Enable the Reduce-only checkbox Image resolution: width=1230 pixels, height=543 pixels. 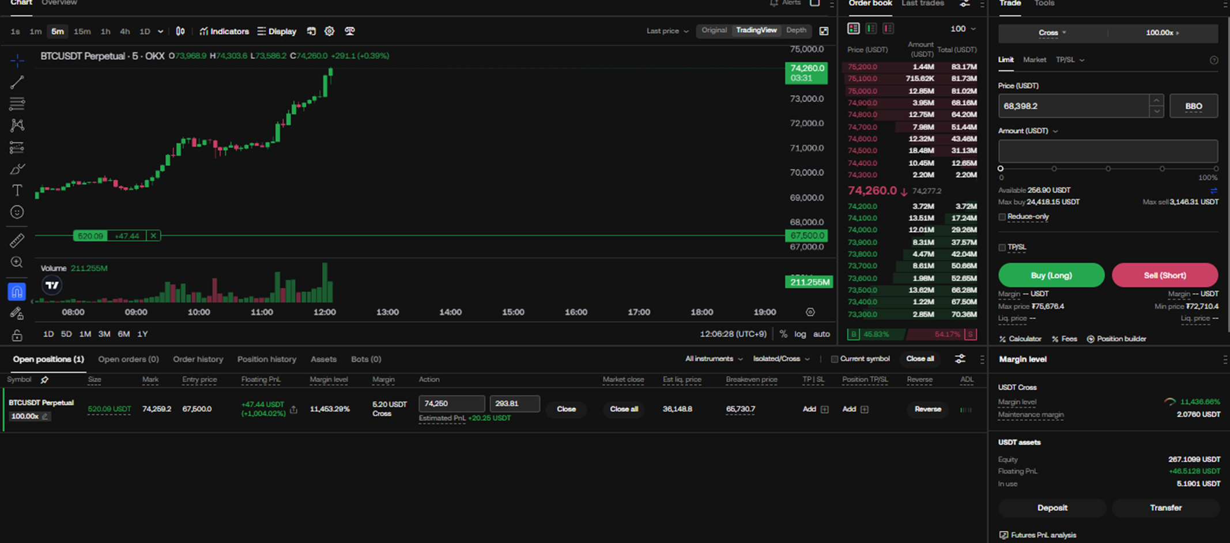point(1002,217)
